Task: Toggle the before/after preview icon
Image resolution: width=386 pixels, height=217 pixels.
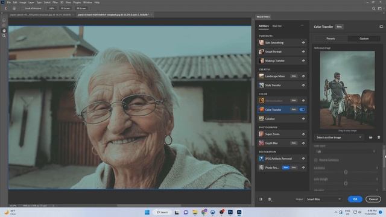Action: point(261,200)
